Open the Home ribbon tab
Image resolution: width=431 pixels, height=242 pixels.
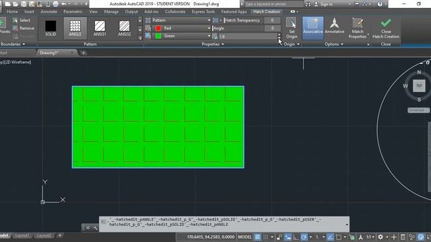click(12, 12)
